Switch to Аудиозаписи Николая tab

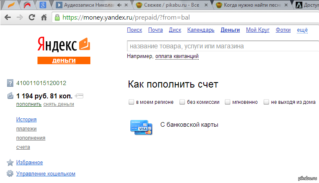click(89, 5)
